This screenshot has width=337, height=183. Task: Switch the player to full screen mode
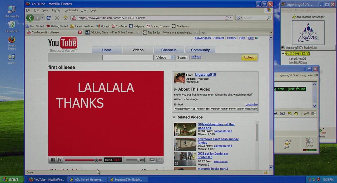(x=159, y=160)
